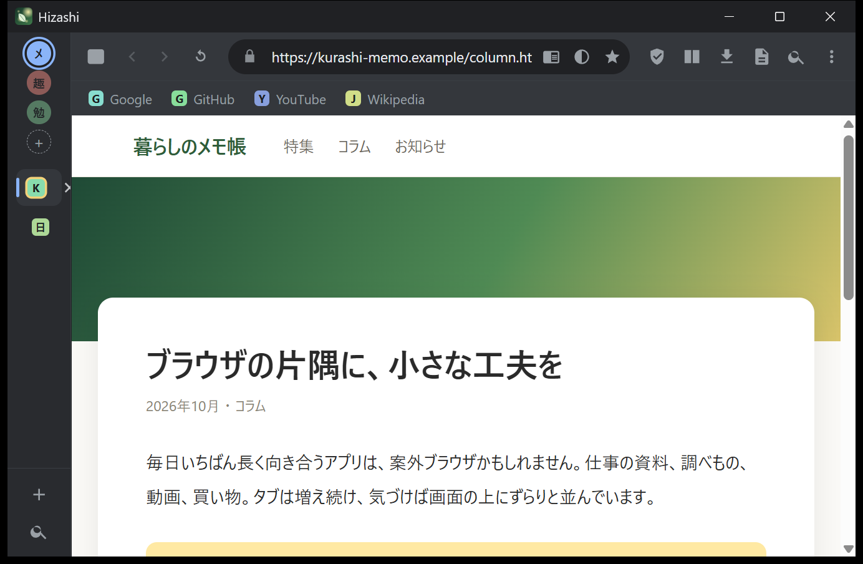Viewport: 863px width, 564px height.
Task: Click the document page icon in toolbar
Action: click(x=762, y=57)
